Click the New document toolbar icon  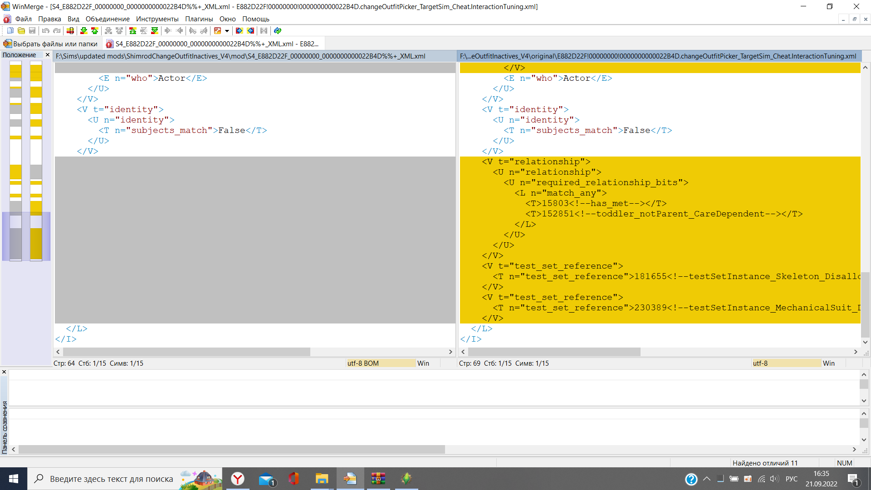(x=10, y=31)
